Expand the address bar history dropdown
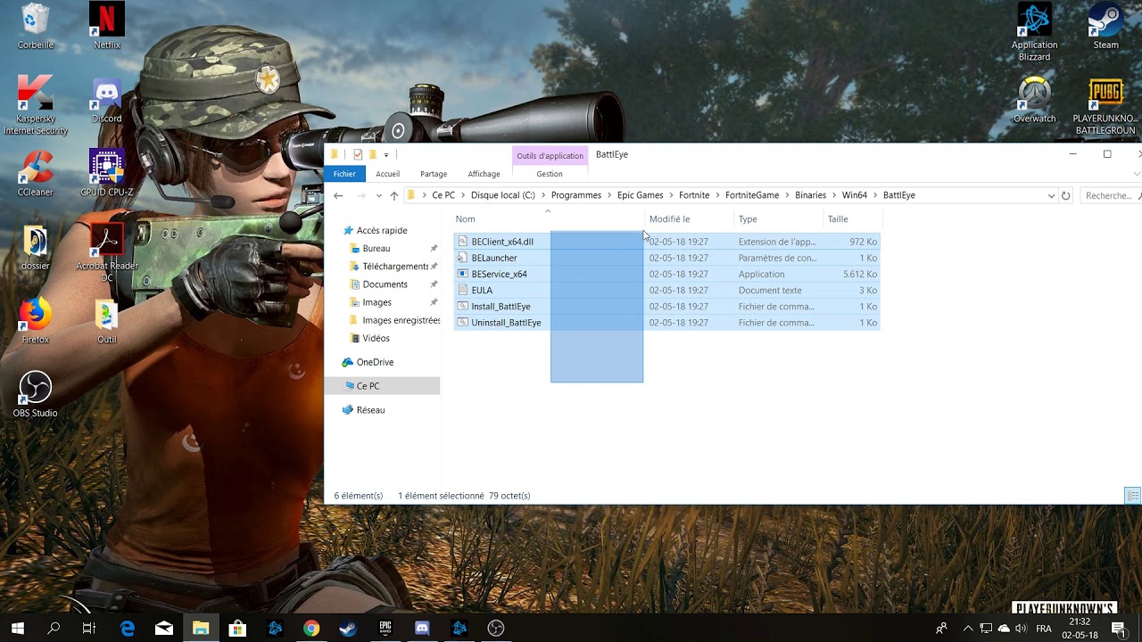This screenshot has width=1142, height=642. (x=1051, y=195)
